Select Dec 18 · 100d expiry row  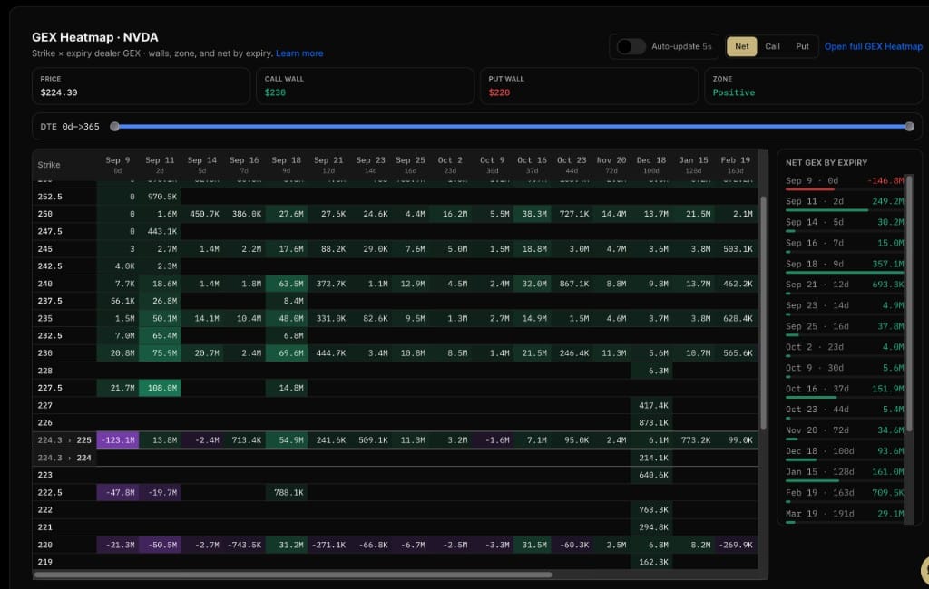tap(845, 453)
